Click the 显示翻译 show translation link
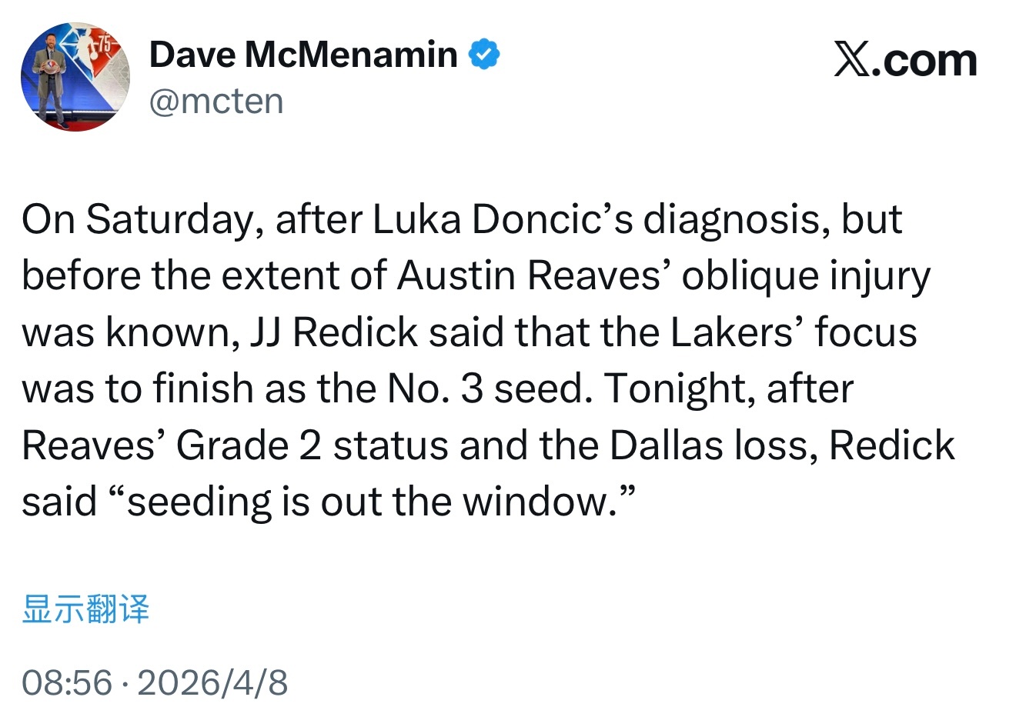Screen dimensions: 1016x717 pos(85,609)
